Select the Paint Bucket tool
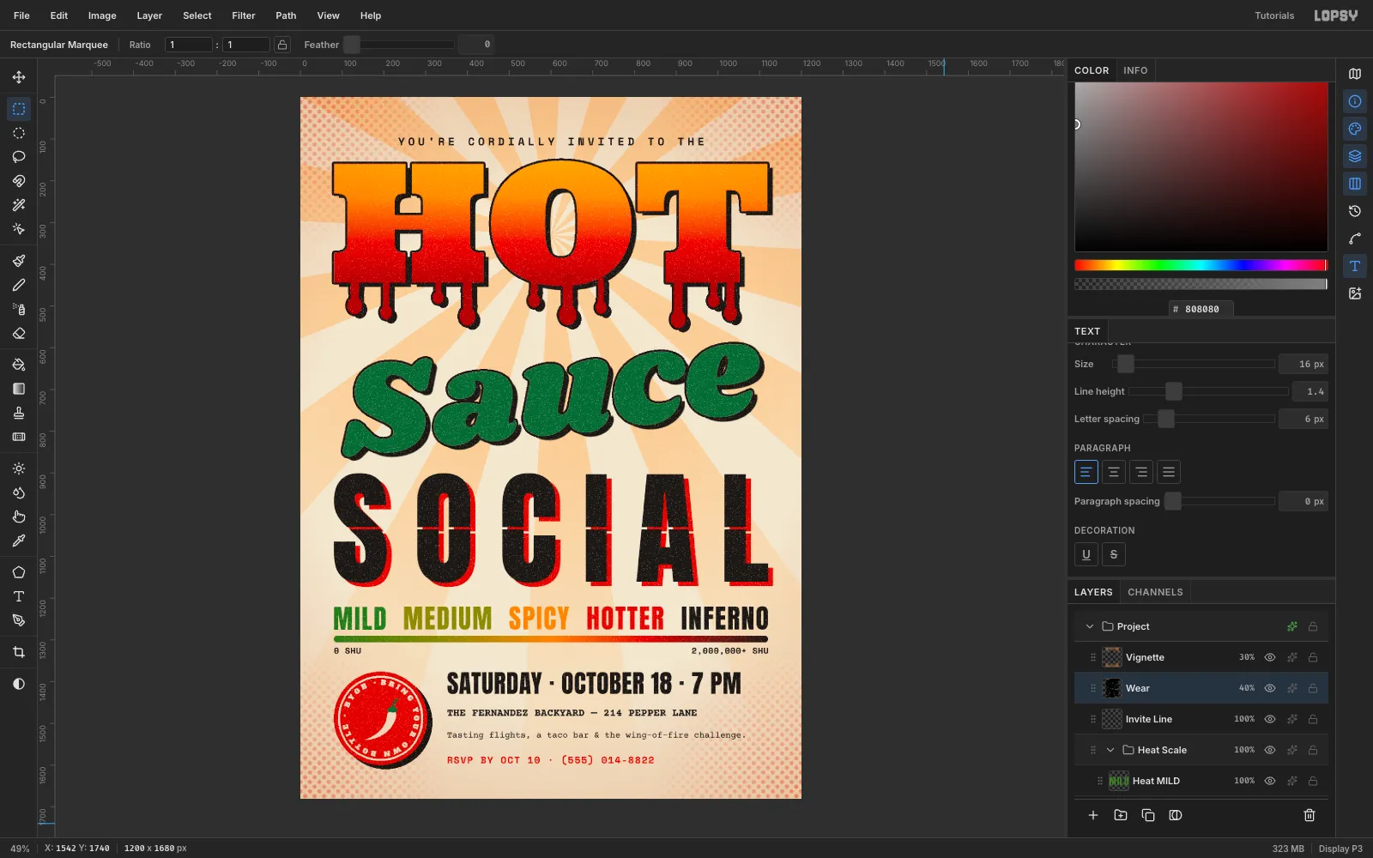 pyautogui.click(x=19, y=365)
